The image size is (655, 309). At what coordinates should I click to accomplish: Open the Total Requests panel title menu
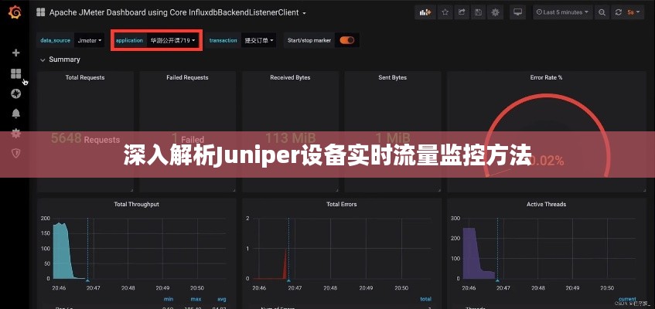coord(85,78)
